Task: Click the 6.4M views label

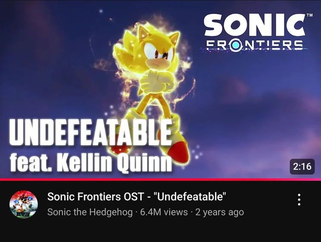Action: [x=164, y=212]
